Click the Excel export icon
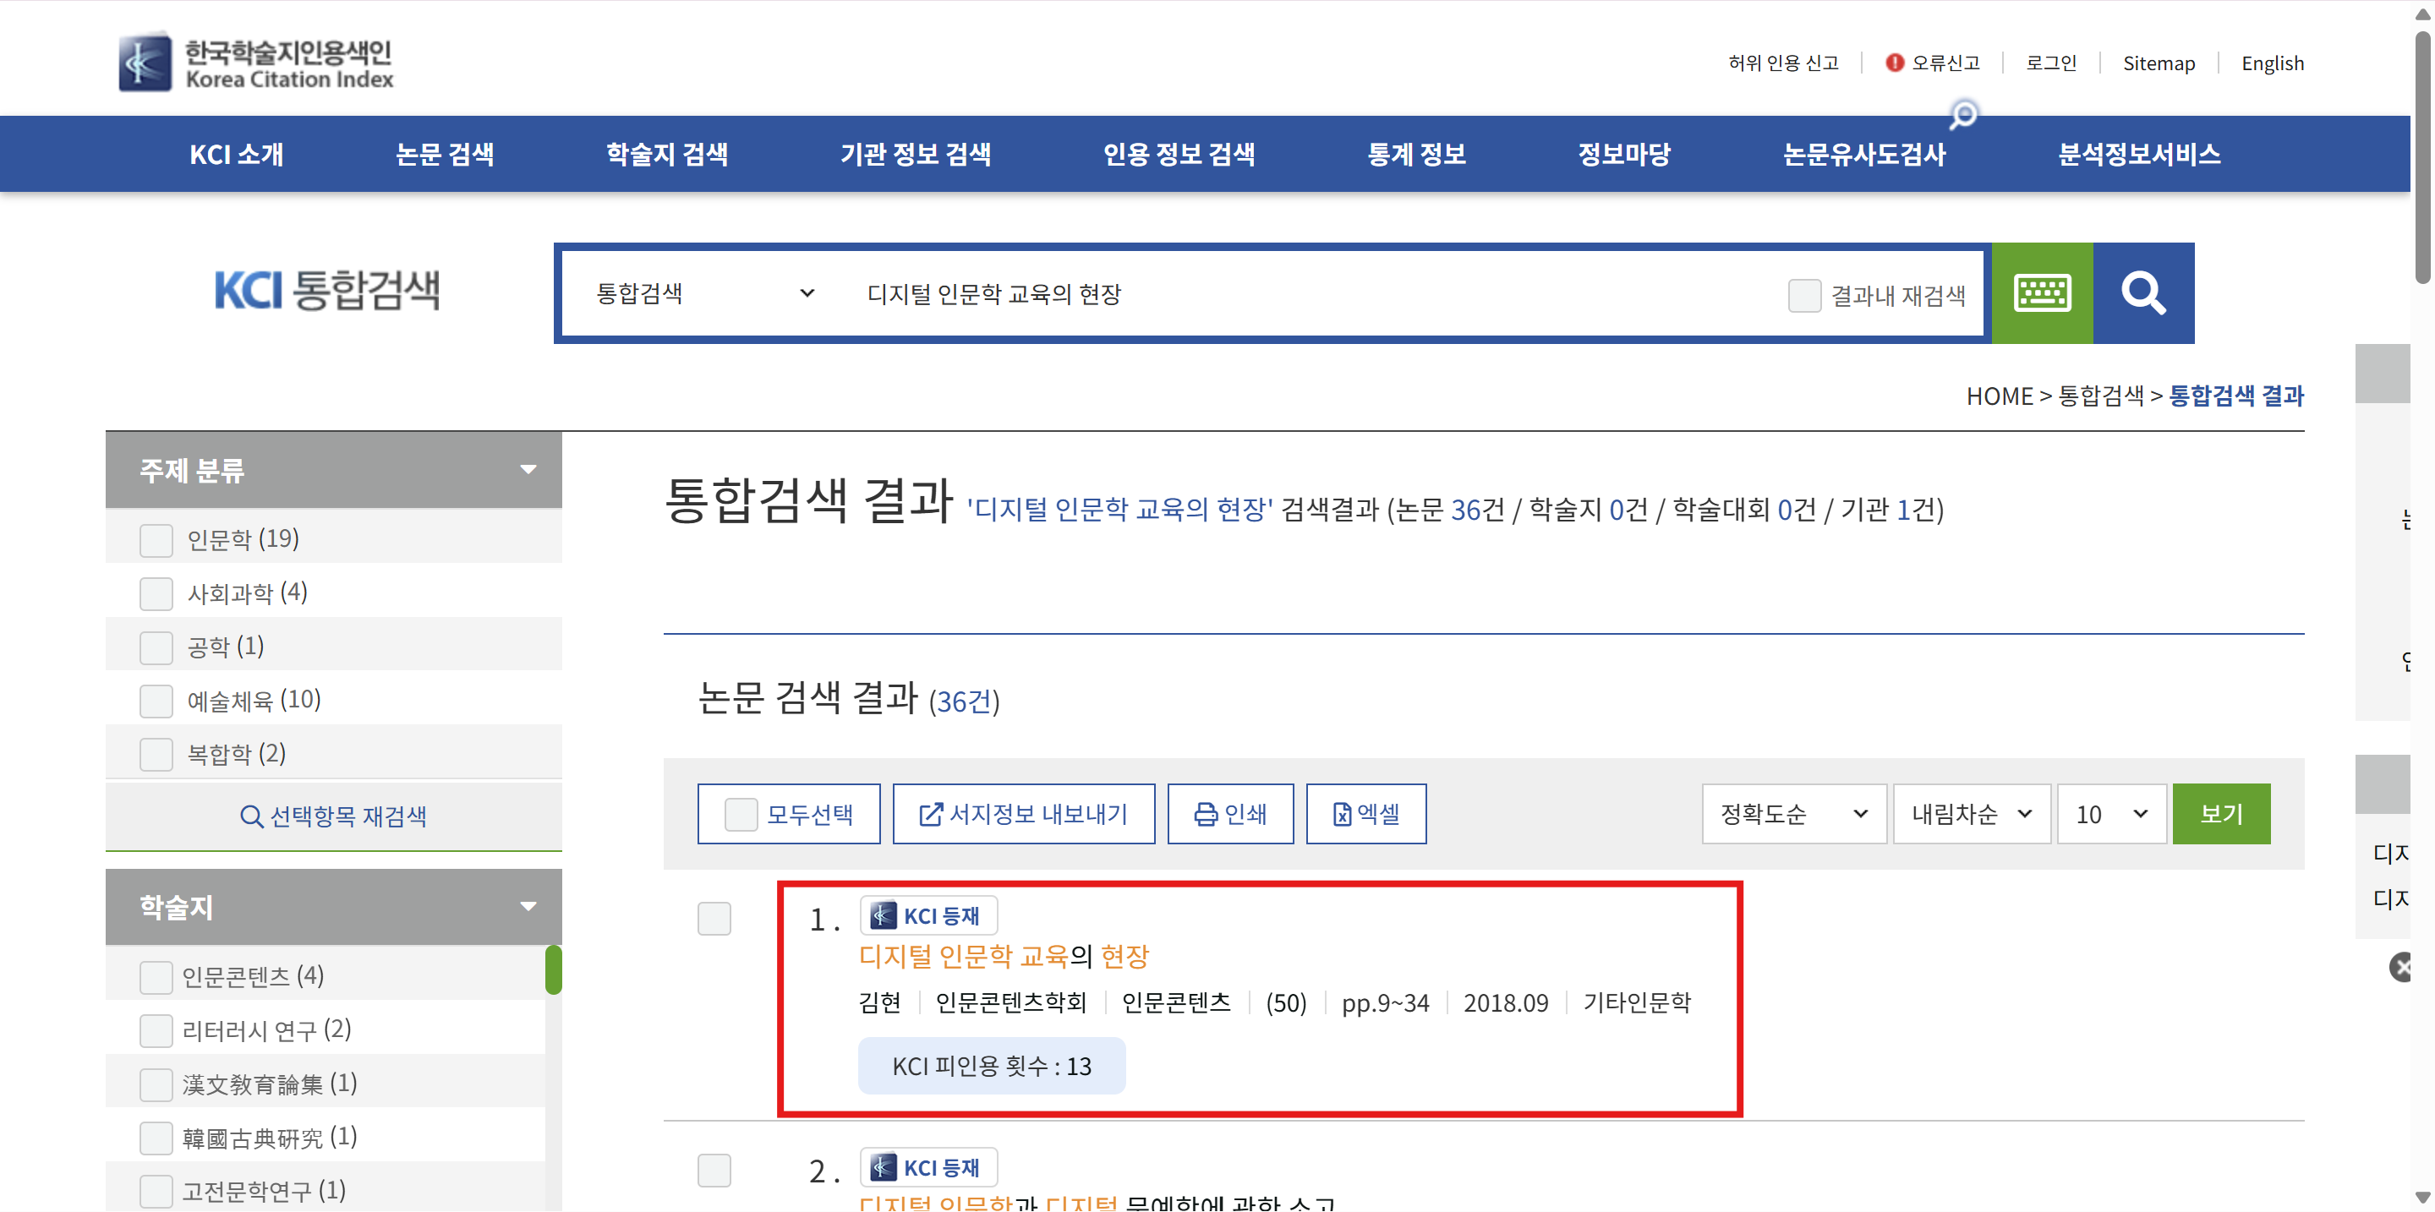Image resolution: width=2435 pixels, height=1212 pixels. click(x=1341, y=814)
